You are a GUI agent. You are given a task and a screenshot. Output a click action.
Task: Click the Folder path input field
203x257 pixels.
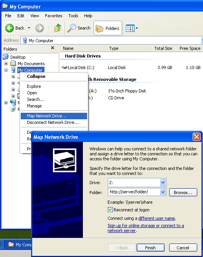pos(134,192)
